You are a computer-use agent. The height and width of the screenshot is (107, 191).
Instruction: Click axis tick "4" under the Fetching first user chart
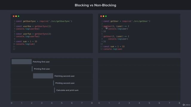coord(52,103)
